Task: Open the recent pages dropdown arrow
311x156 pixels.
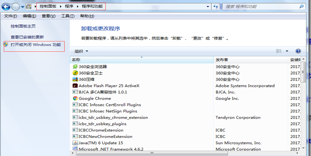Action: pyautogui.click(x=23, y=7)
